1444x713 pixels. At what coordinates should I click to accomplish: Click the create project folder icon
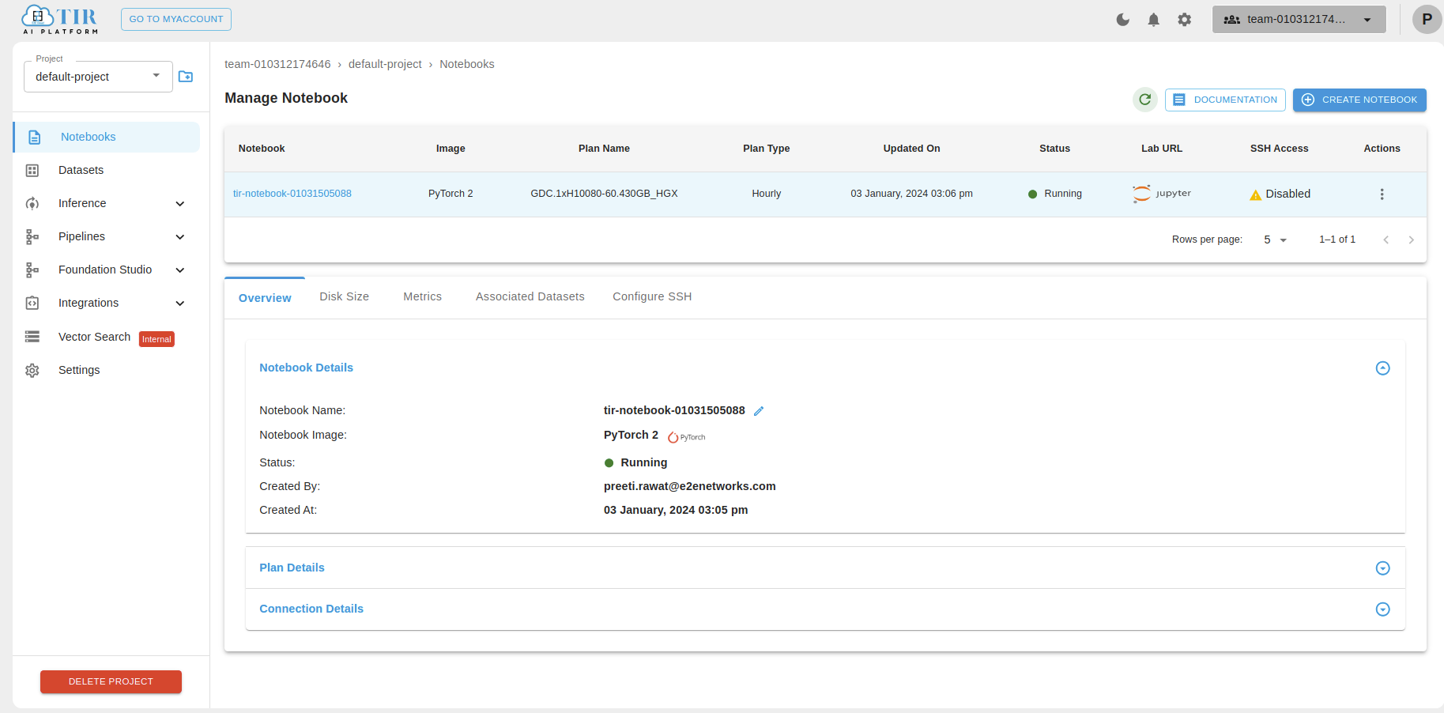tap(186, 77)
